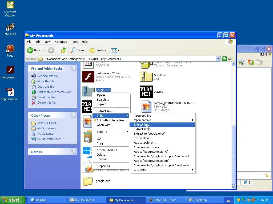Image resolution: width=273 pixels, height=204 pixels.
Task: Click Publish this file to the Web
Action: point(54,92)
